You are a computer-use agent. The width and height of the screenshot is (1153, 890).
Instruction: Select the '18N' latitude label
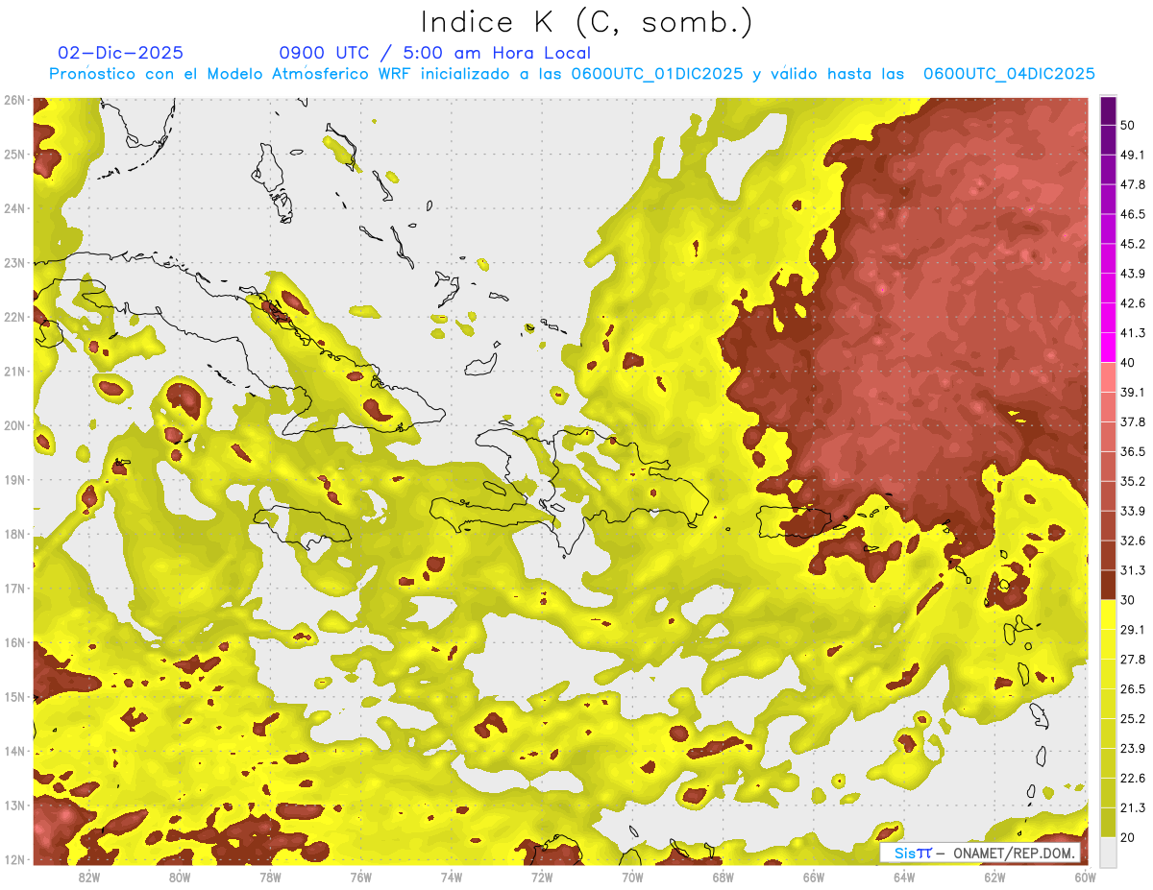click(x=14, y=534)
